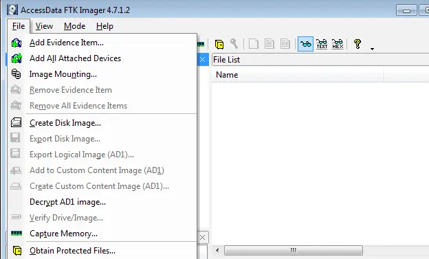The height and width of the screenshot is (259, 429).
Task: Switch to HEX view mode
Action: pos(338,44)
